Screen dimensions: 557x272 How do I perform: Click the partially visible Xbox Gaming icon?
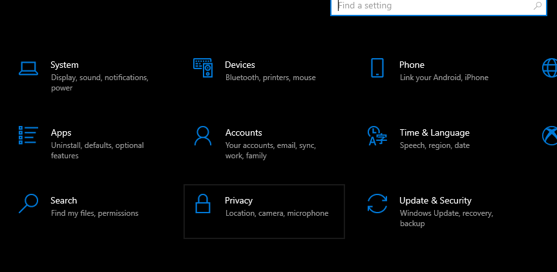pyautogui.click(x=549, y=136)
